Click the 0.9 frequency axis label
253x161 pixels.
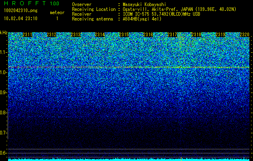pyautogui.click(x=3, y=93)
